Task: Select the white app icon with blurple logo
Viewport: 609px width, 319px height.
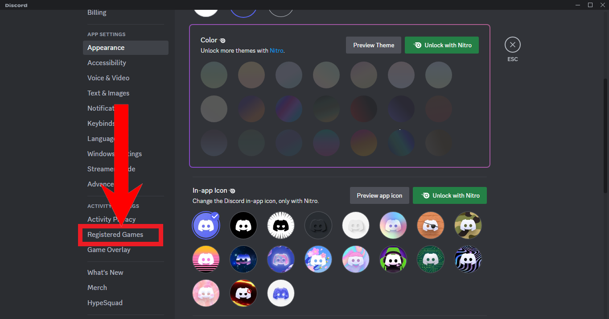Action: (x=281, y=293)
